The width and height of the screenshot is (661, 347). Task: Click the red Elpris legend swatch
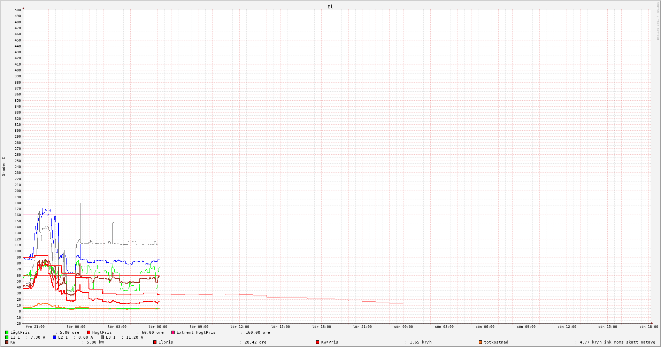pyautogui.click(x=155, y=342)
